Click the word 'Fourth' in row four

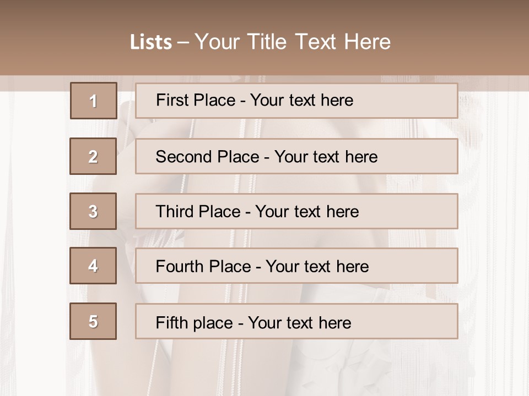pos(177,267)
